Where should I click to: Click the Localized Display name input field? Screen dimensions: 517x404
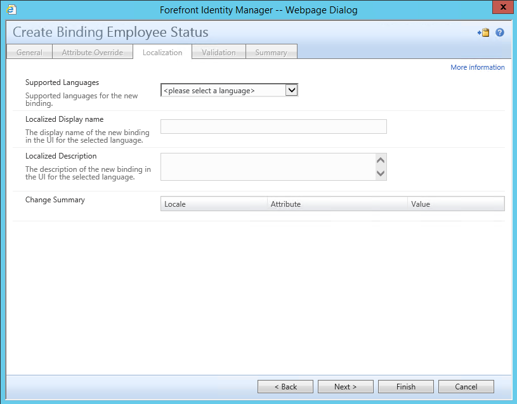coord(273,127)
